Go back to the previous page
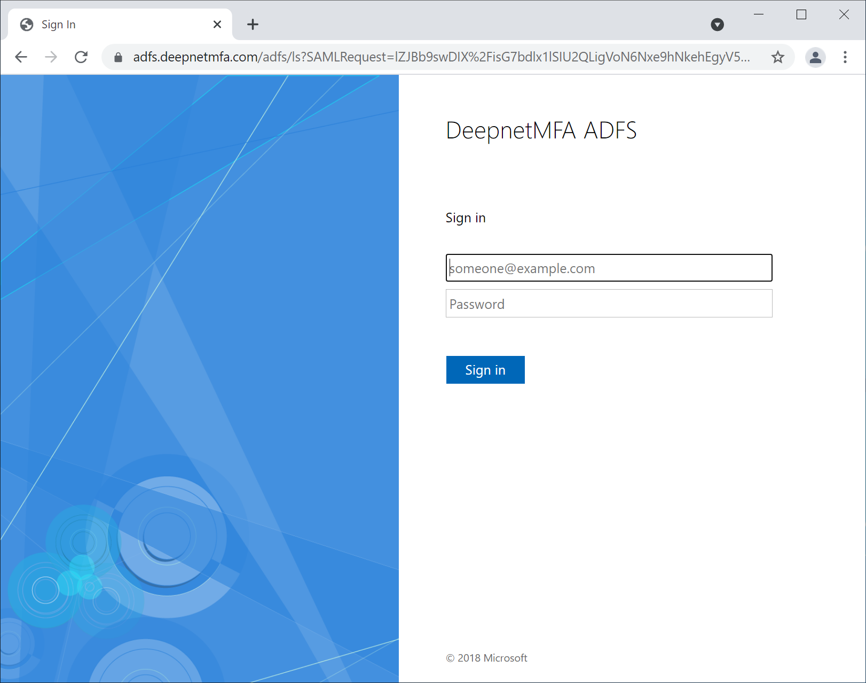 click(21, 57)
